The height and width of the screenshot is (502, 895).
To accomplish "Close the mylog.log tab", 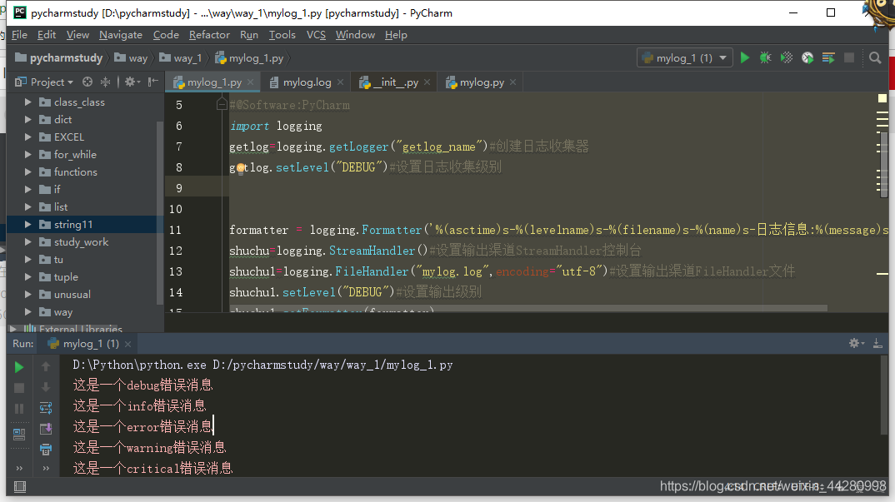I will 341,82.
